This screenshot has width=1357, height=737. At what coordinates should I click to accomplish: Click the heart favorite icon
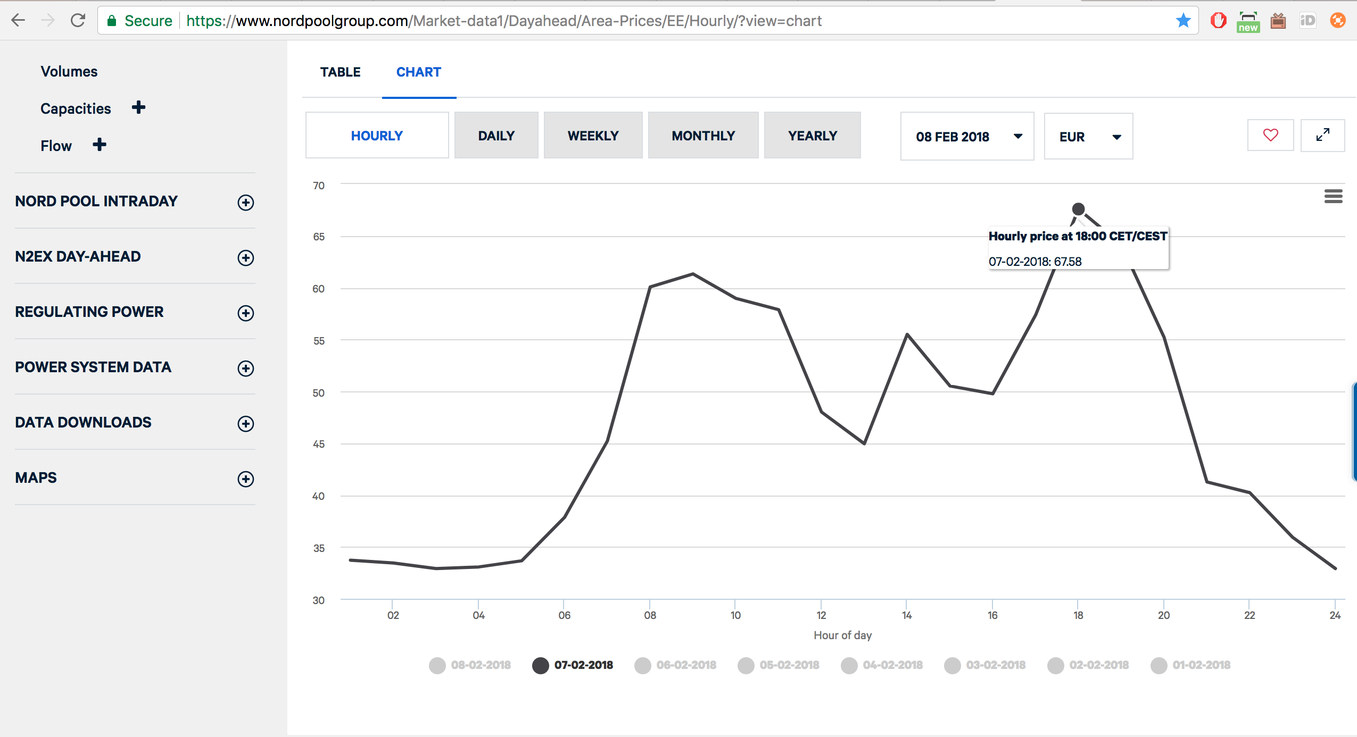(x=1270, y=135)
